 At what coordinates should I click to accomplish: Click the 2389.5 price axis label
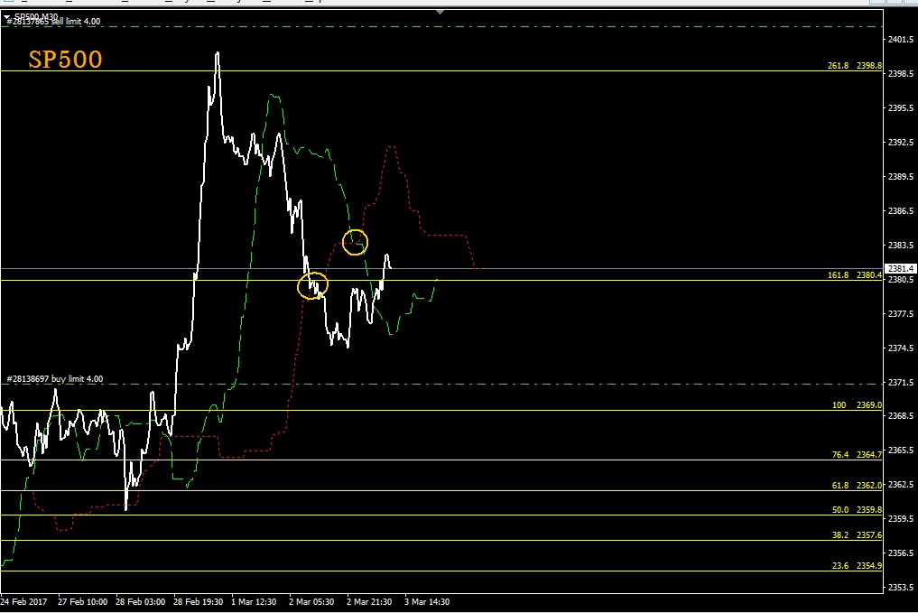[901, 177]
